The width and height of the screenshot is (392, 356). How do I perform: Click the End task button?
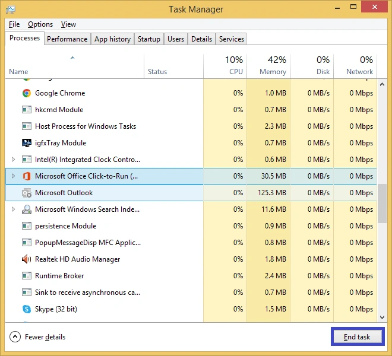click(x=357, y=337)
